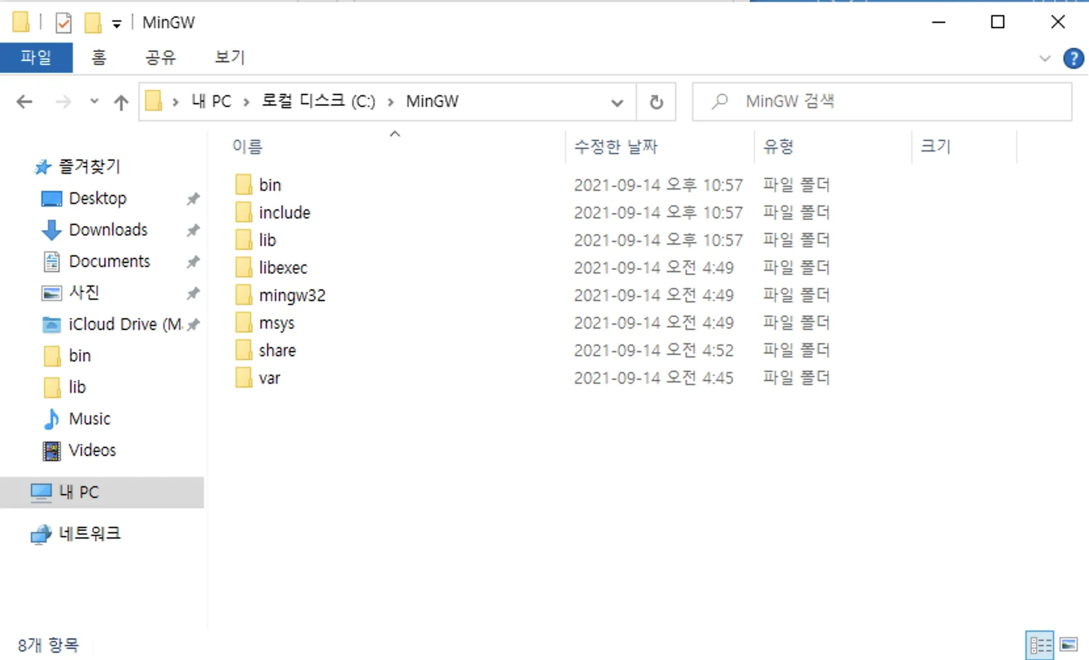Screen dimensions: 1089x660
Task: Open the recent locations dropdown arrow
Action: (x=94, y=102)
